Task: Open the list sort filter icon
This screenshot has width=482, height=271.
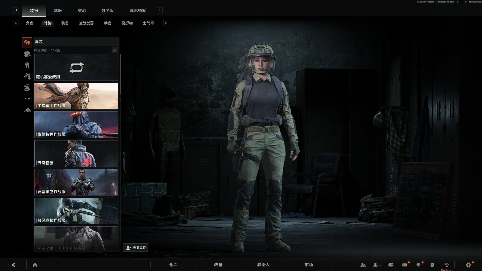Action: 114,50
